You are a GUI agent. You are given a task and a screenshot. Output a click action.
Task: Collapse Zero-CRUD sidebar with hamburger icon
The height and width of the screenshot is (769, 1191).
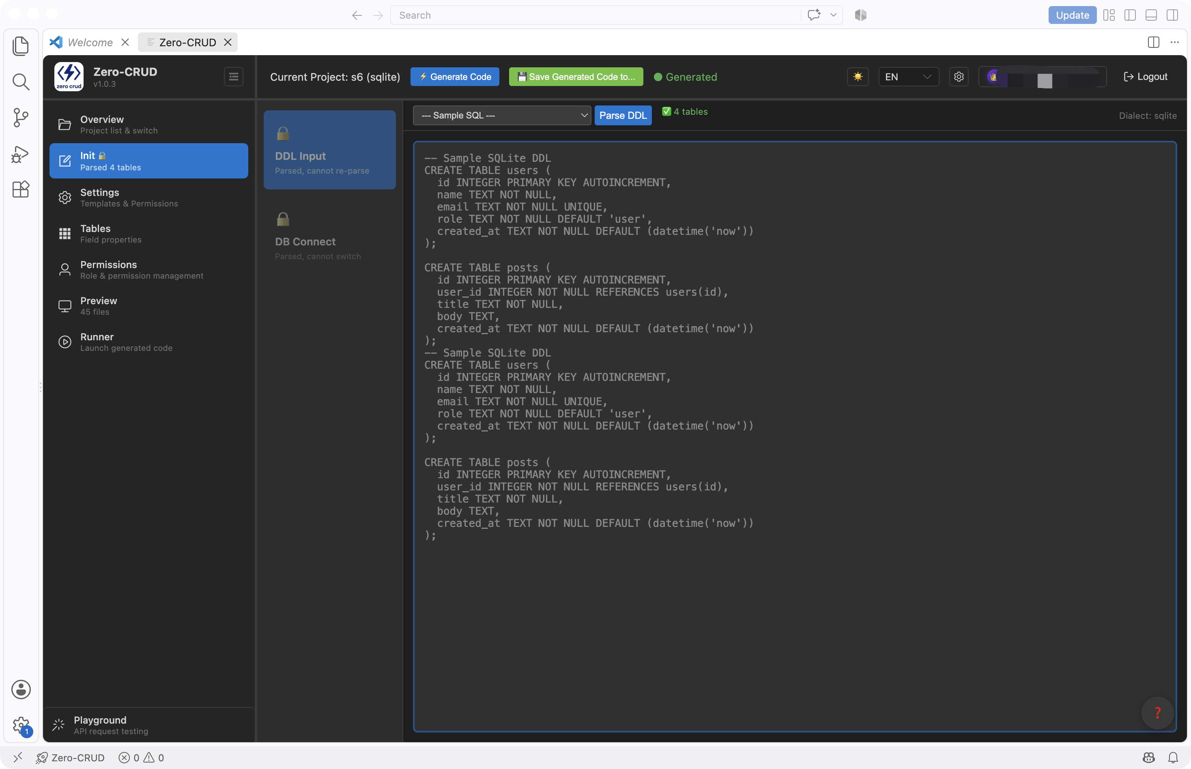coord(233,77)
